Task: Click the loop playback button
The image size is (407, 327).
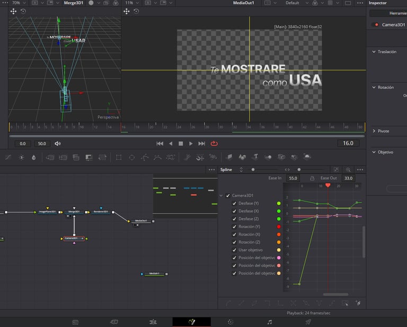Action: [x=214, y=143]
